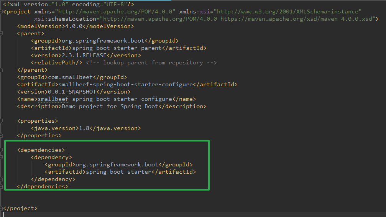Click the opening <parent> tag text
The width and height of the screenshot is (386, 217).
(x=31, y=33)
